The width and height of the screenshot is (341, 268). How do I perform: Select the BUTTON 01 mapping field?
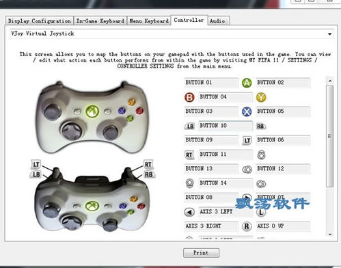[x=211, y=83]
